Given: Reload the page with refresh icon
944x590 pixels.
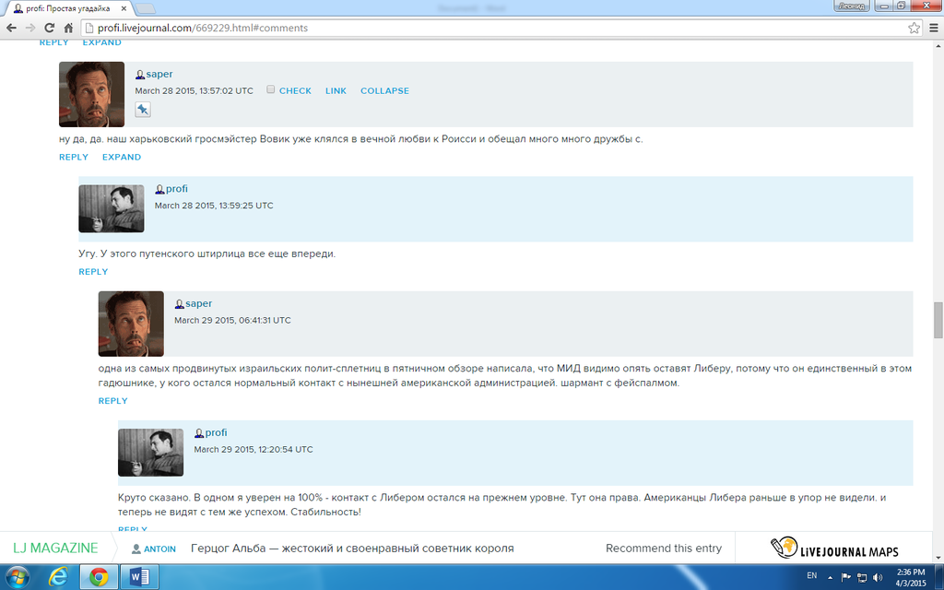Looking at the screenshot, I should [x=50, y=28].
